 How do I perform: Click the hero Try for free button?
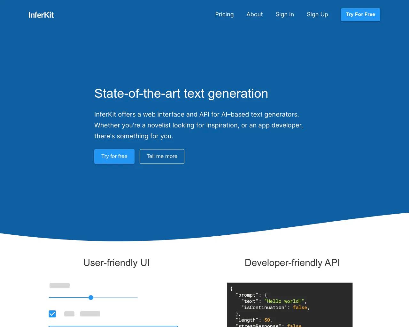[114, 156]
